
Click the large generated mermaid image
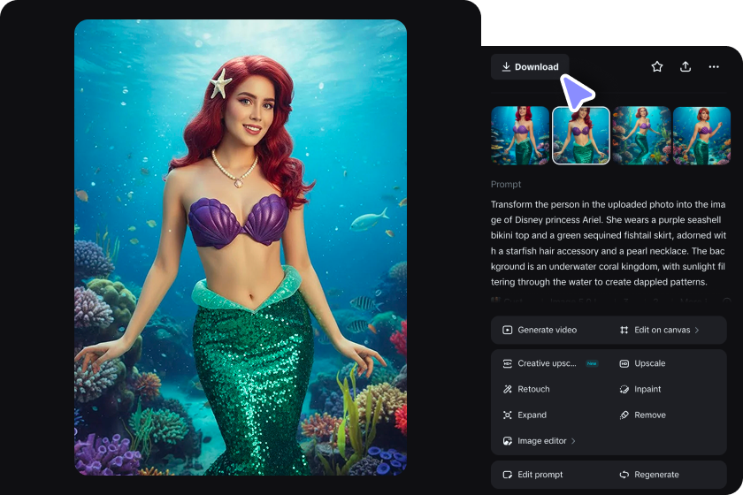pyautogui.click(x=241, y=247)
